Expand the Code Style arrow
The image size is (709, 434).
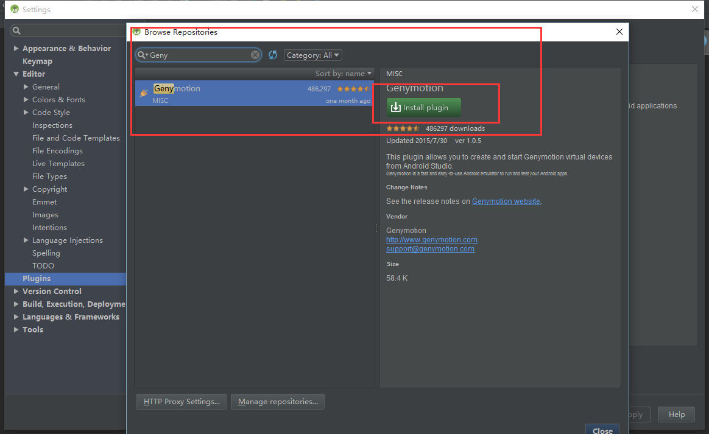[26, 112]
